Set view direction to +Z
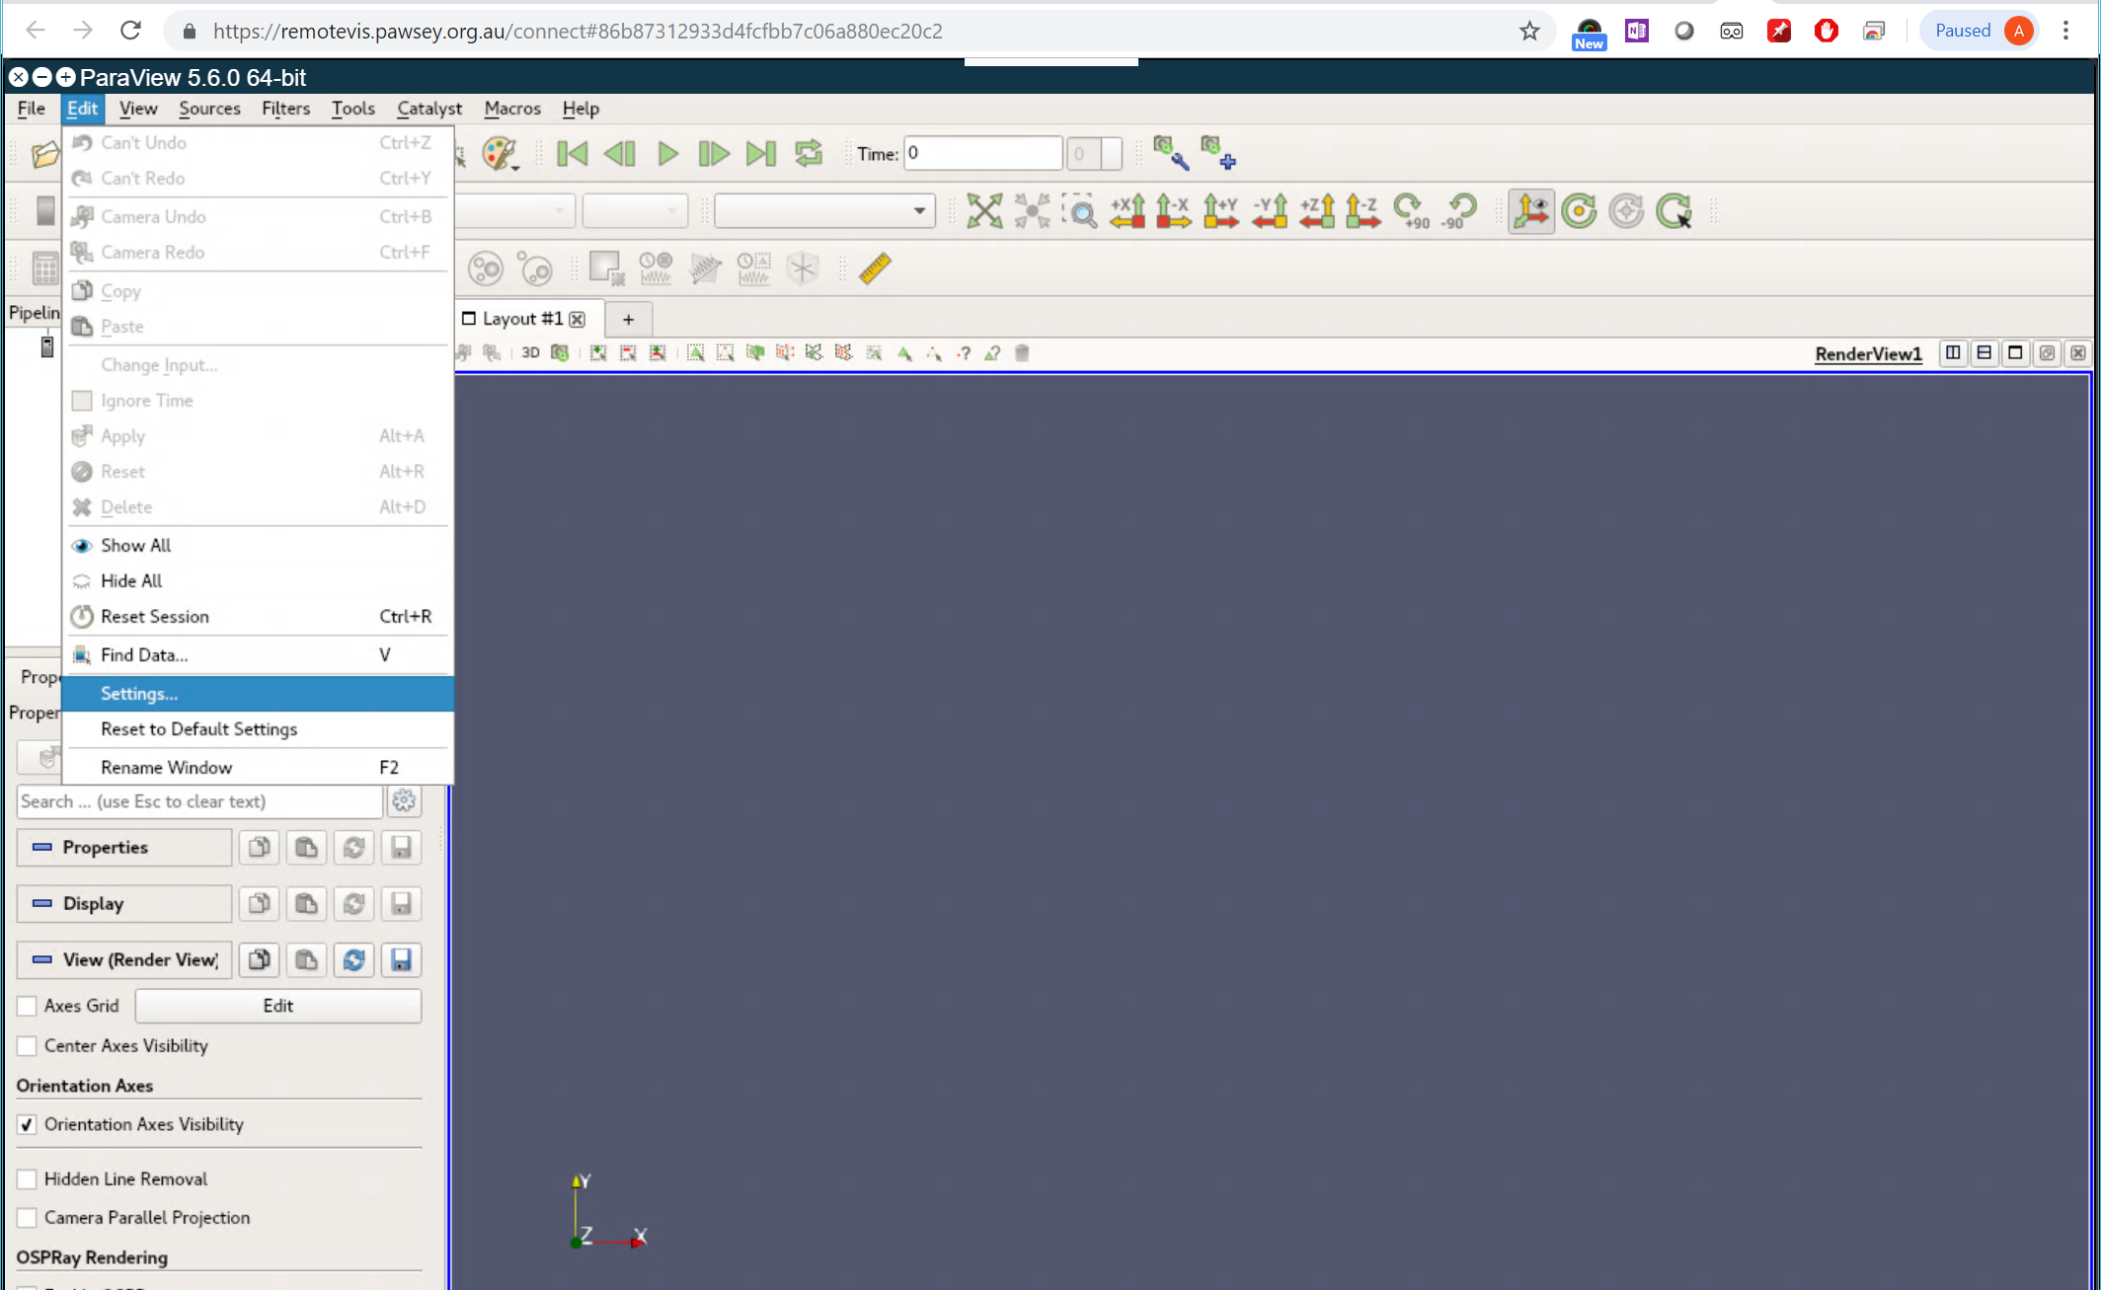 (x=1317, y=210)
